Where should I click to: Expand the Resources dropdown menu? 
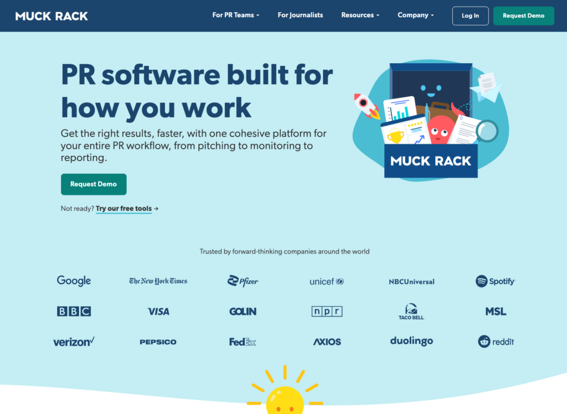click(x=360, y=15)
